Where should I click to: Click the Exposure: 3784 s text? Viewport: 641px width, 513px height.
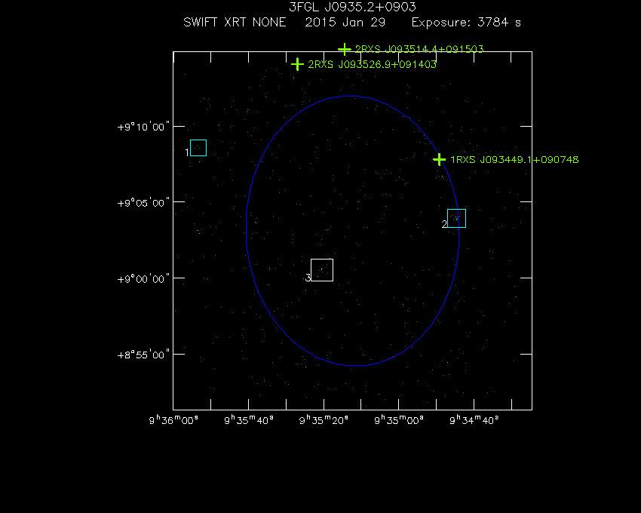pos(466,22)
